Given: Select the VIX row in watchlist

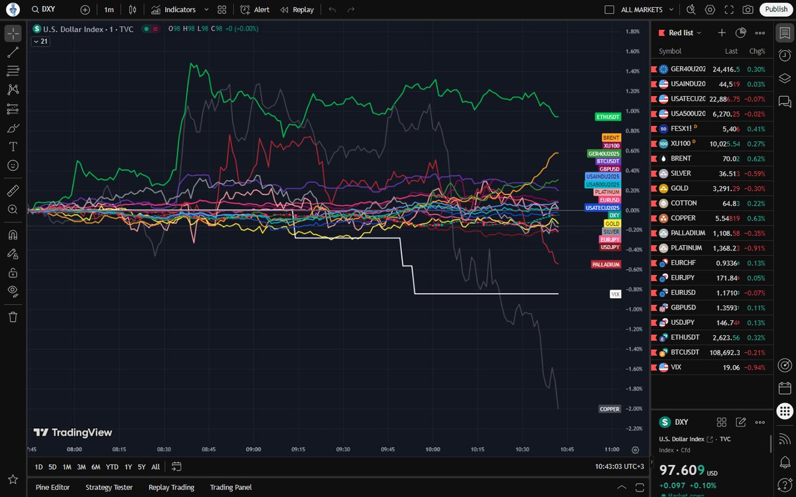Looking at the screenshot, I should [x=712, y=366].
